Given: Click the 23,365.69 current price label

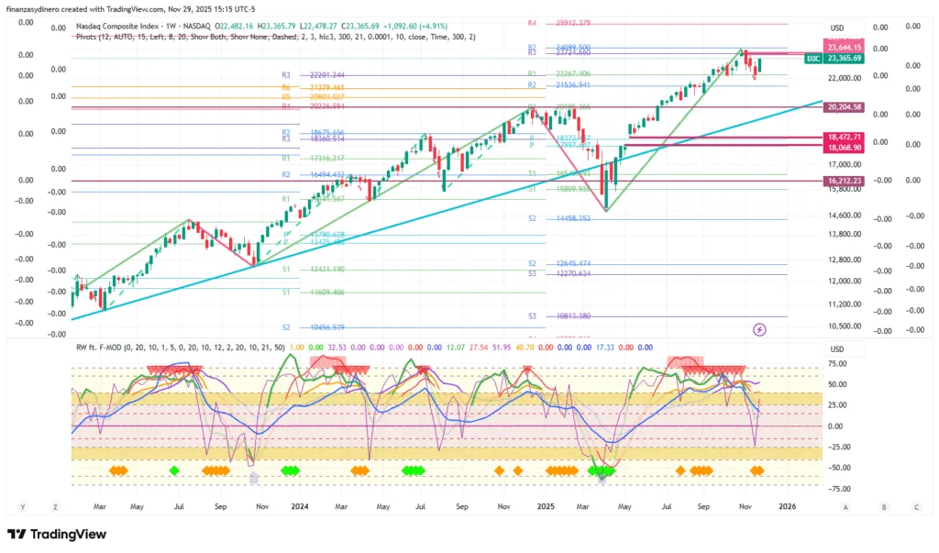Looking at the screenshot, I should pyautogui.click(x=844, y=59).
